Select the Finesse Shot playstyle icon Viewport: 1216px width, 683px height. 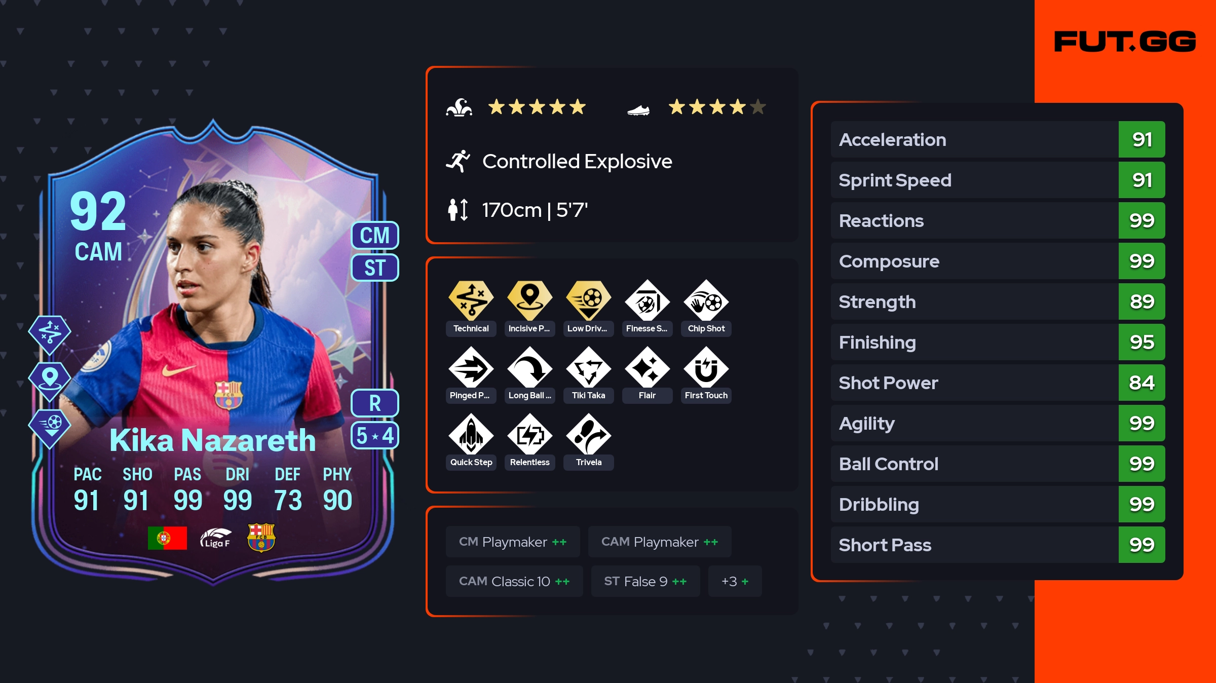[x=647, y=300]
